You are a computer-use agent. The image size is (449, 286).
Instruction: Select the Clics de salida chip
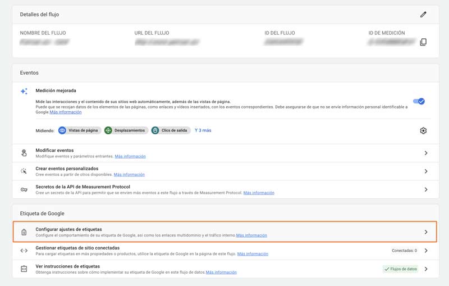click(171, 130)
